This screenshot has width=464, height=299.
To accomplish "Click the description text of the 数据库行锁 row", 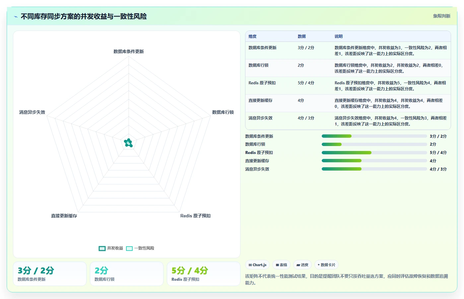I will (x=389, y=68).
